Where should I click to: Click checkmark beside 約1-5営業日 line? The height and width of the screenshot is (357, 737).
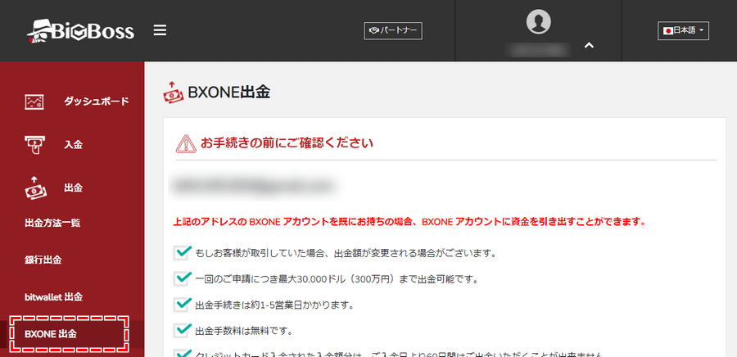[x=182, y=305]
